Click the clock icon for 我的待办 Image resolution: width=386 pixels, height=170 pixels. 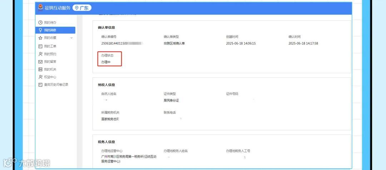pos(40,22)
